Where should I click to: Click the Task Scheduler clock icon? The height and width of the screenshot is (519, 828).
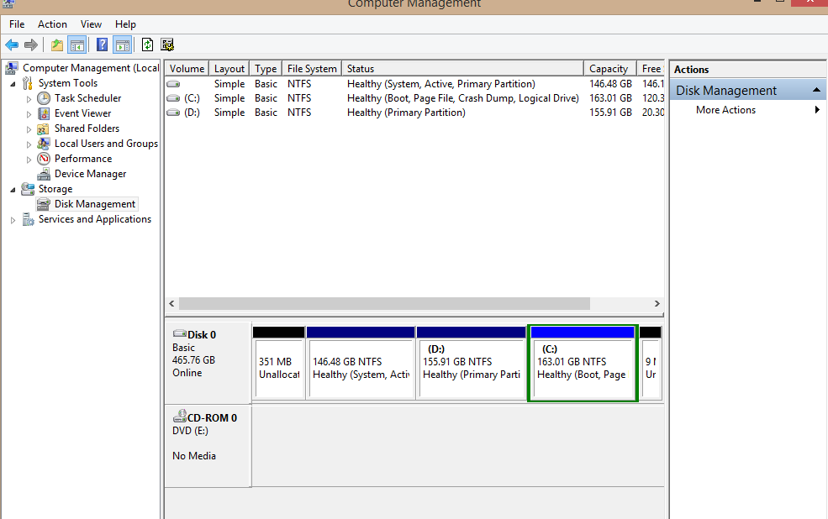click(x=44, y=98)
